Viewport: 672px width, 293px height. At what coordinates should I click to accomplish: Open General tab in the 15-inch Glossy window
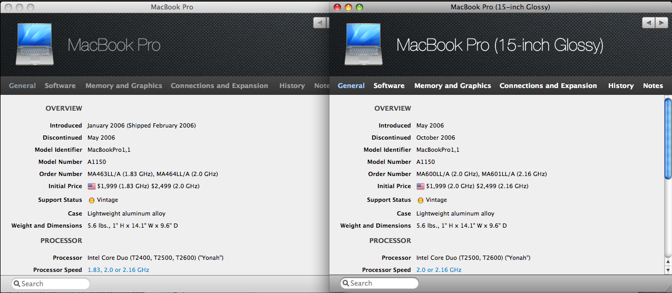(x=351, y=85)
